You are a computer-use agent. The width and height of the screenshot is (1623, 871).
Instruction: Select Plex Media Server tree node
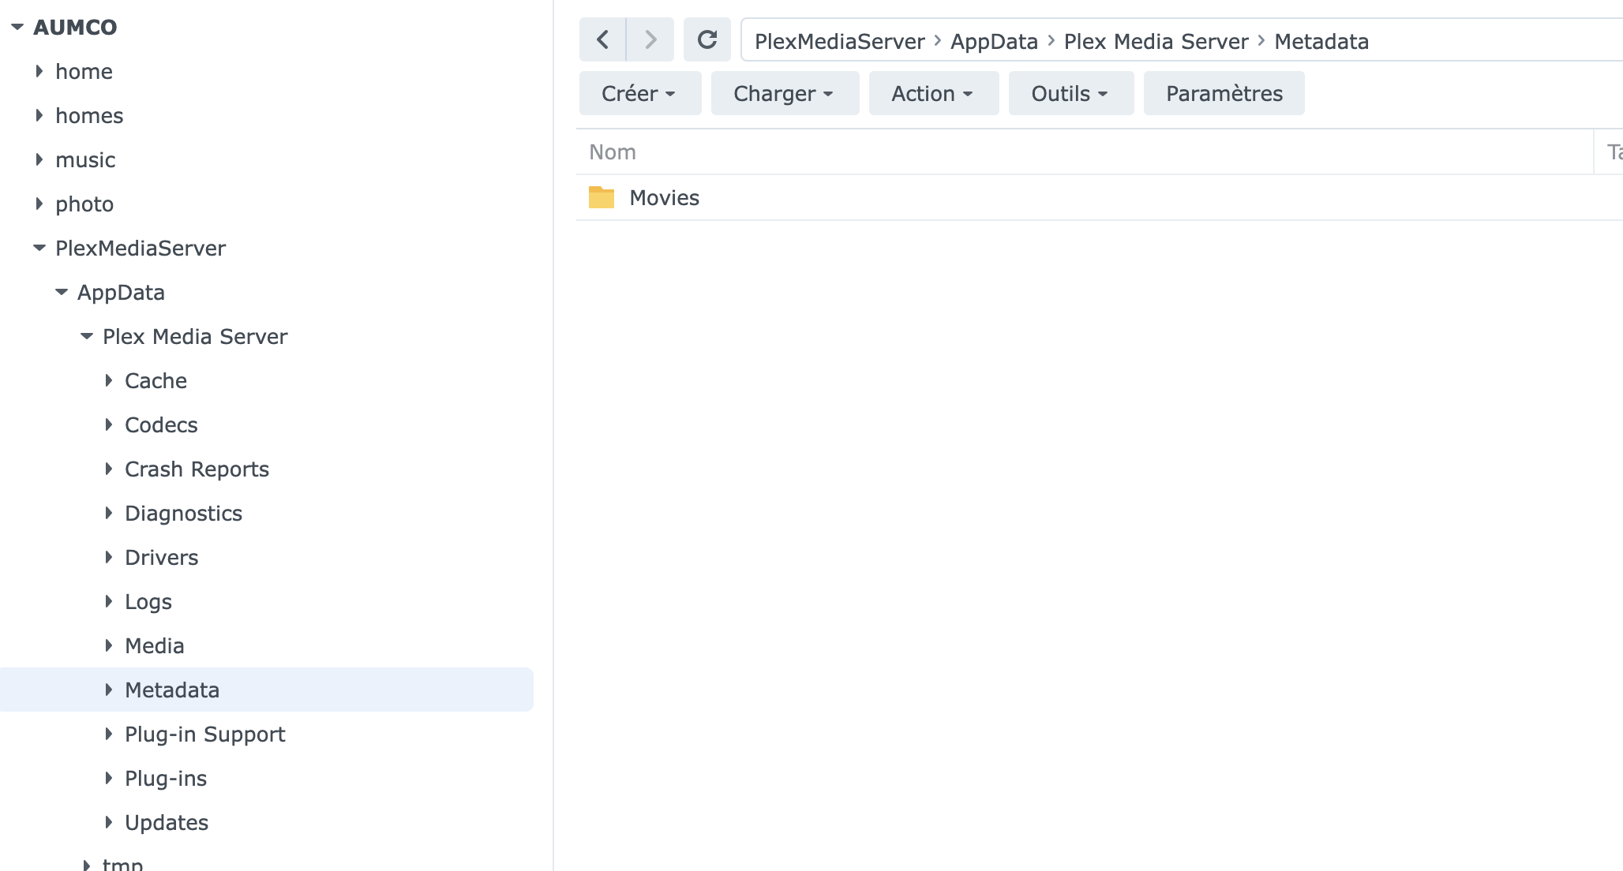click(195, 336)
